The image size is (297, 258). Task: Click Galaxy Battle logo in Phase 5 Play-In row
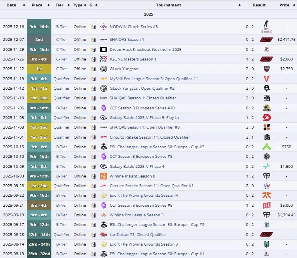click(104, 118)
